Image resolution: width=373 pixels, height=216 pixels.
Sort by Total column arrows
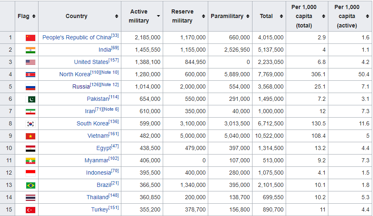(282, 16)
